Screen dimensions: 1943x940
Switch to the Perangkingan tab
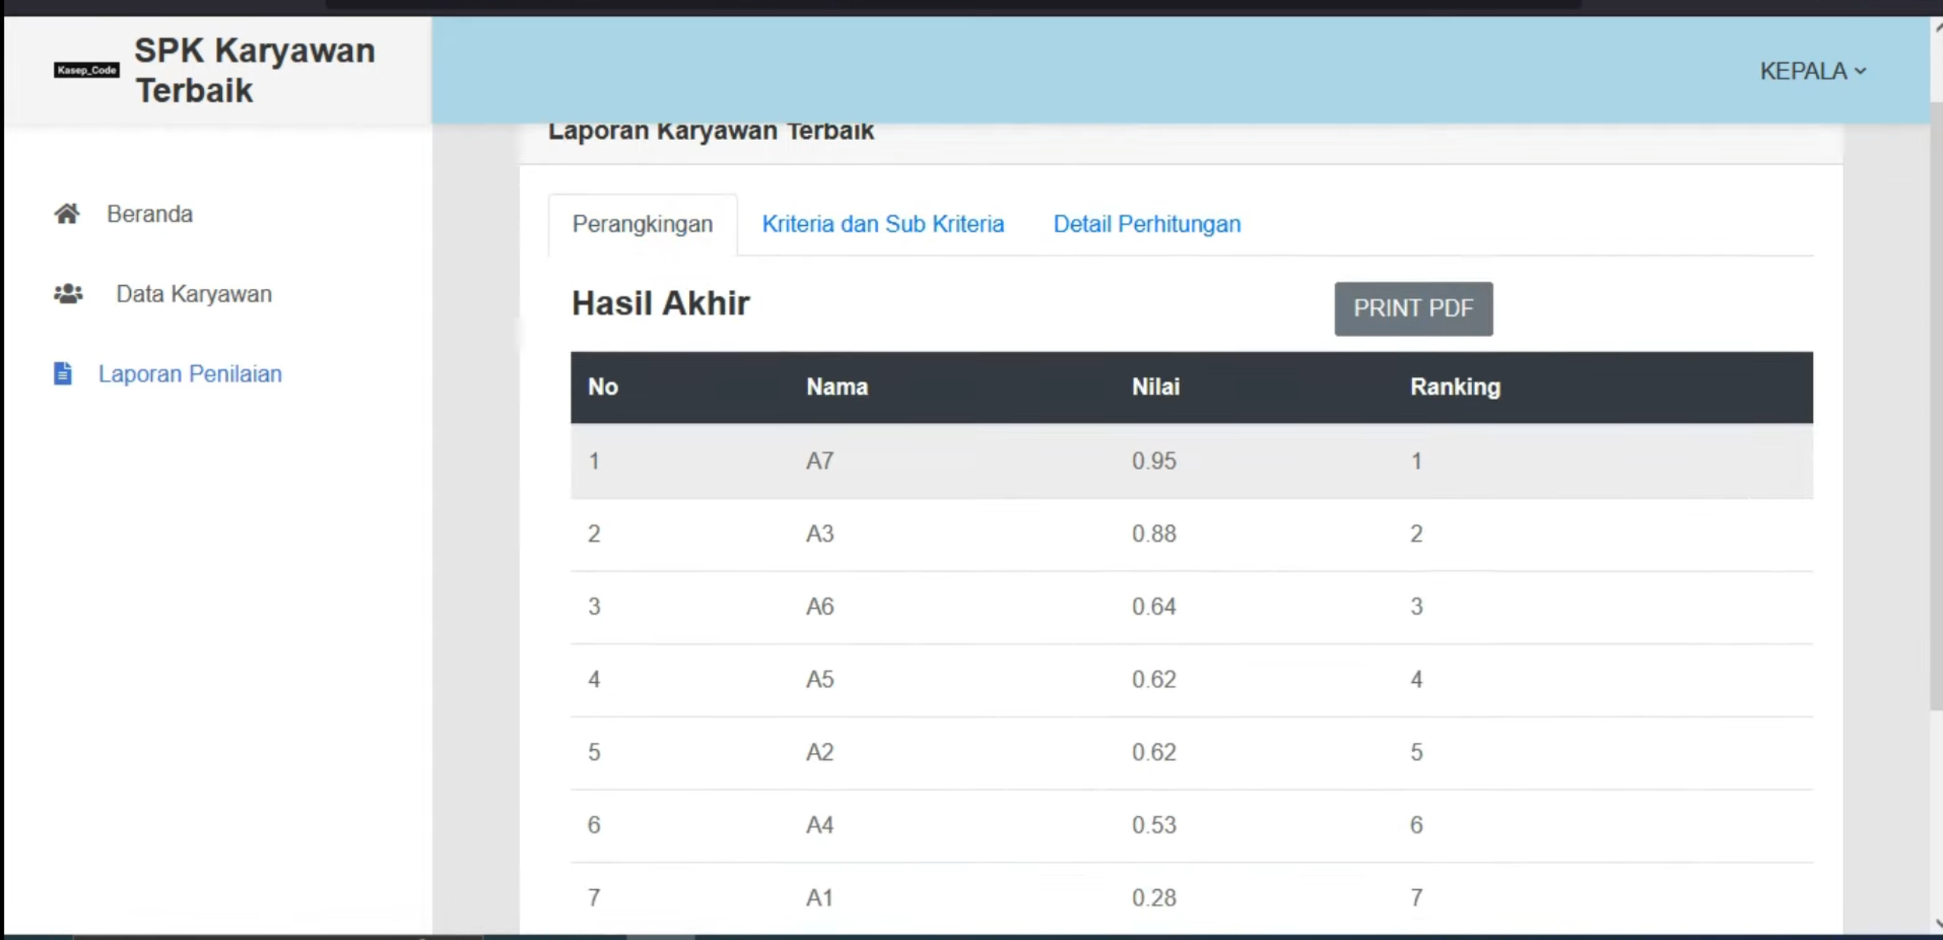[642, 224]
